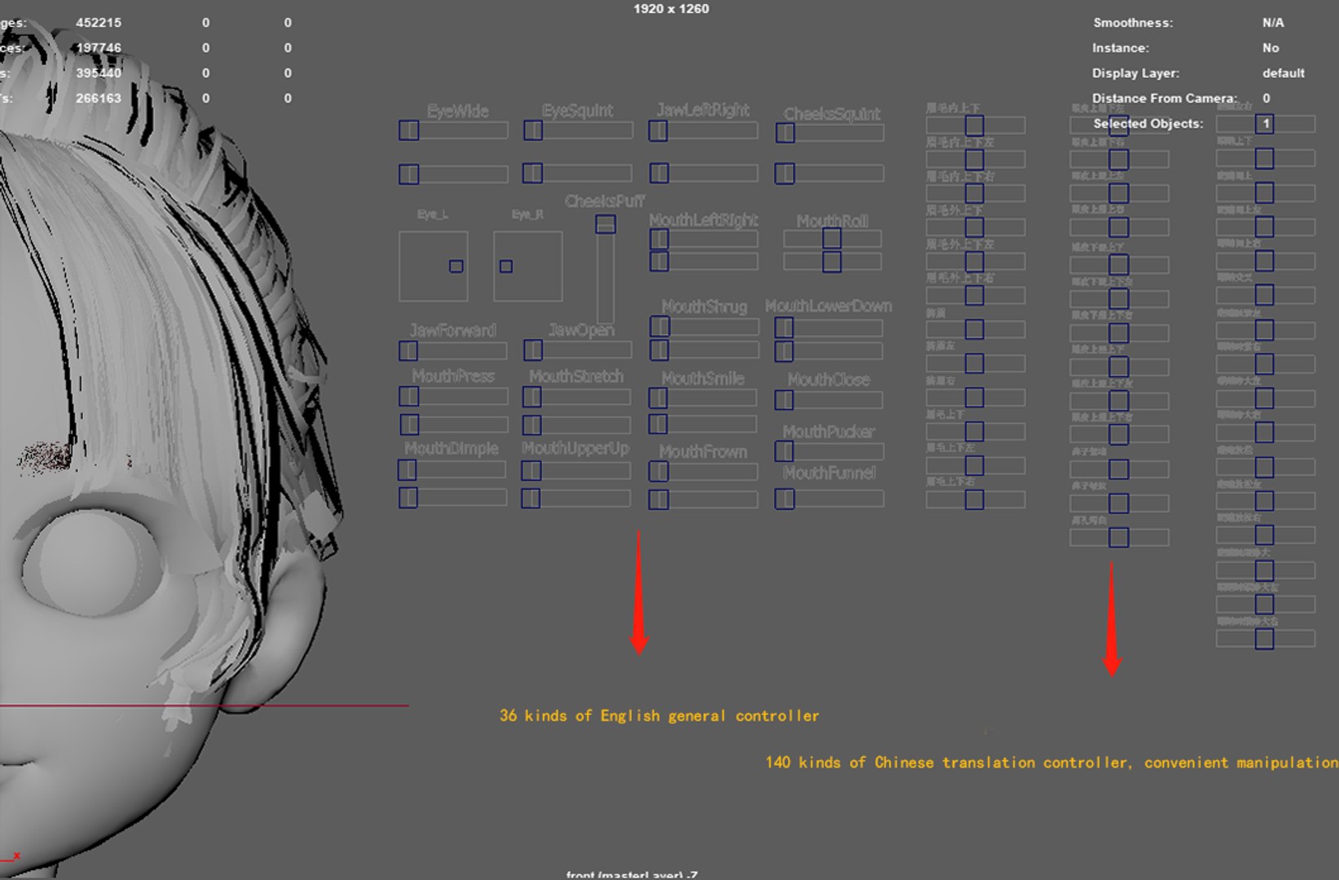The image size is (1339, 880).
Task: Select upper MouthLowerDown slider handle
Action: tap(784, 328)
